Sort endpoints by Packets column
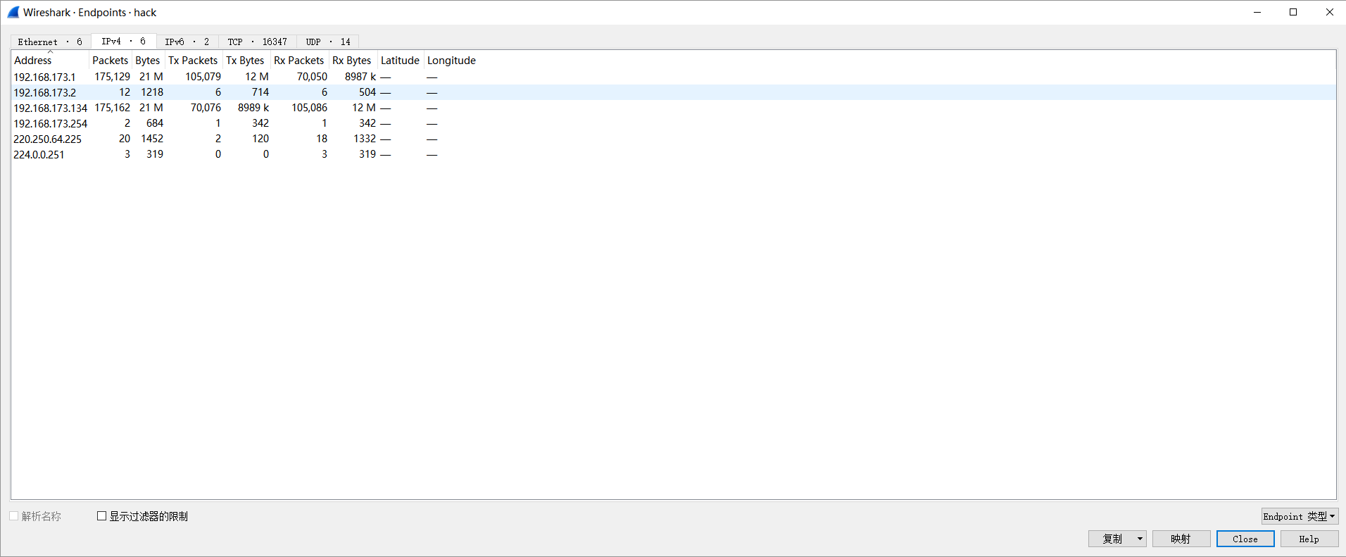The height and width of the screenshot is (557, 1346). coord(110,61)
